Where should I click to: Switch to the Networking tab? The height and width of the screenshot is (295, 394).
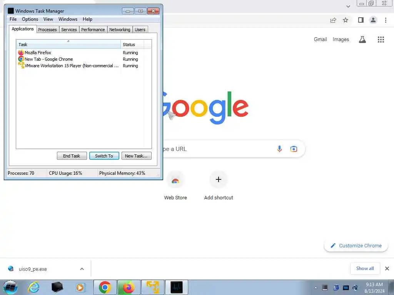(x=120, y=30)
